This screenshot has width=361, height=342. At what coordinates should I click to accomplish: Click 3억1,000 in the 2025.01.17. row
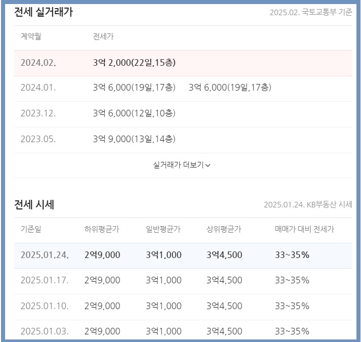[x=164, y=280]
